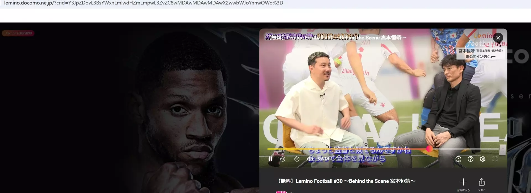Enter fullscreen mode
The height and width of the screenshot is (193, 531).
(495, 159)
